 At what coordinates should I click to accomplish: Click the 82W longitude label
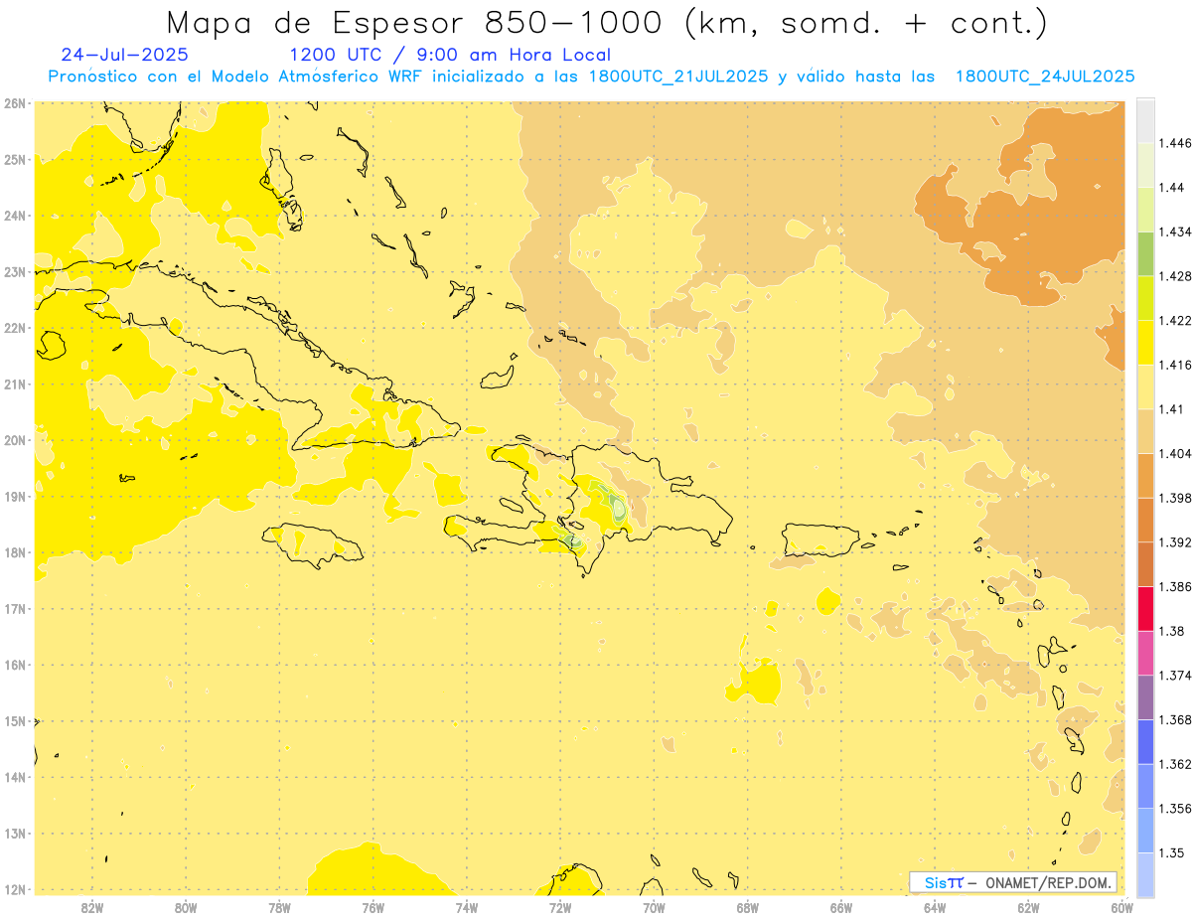tap(91, 907)
